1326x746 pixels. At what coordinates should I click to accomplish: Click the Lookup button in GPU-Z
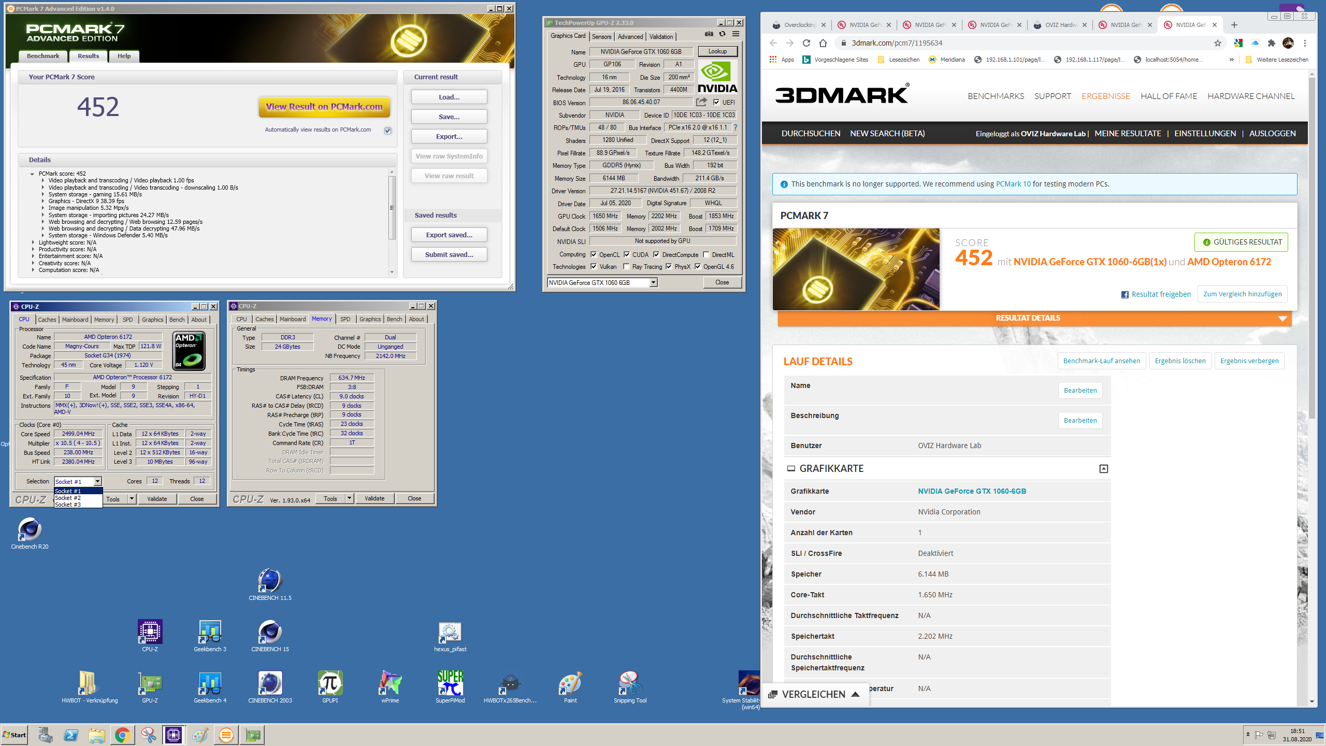(717, 51)
